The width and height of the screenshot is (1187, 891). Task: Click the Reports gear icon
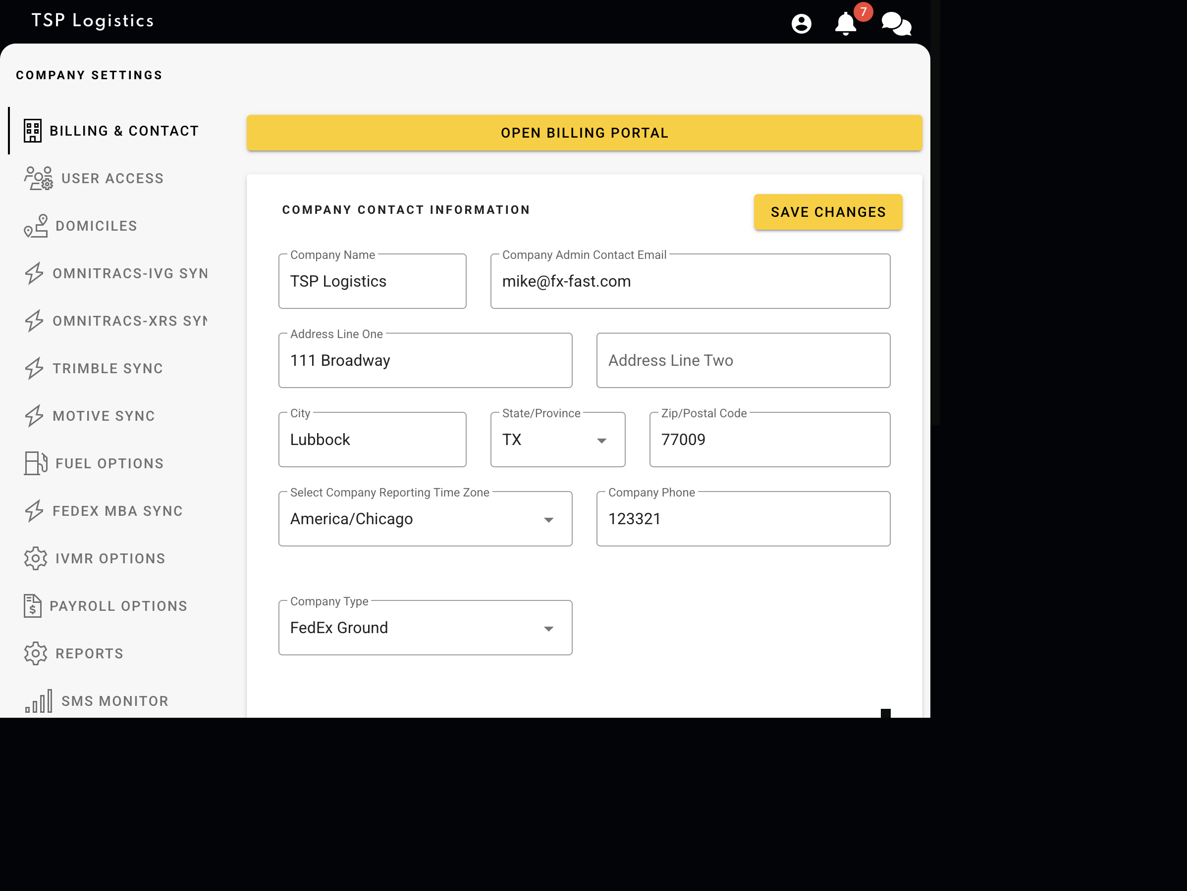[35, 653]
